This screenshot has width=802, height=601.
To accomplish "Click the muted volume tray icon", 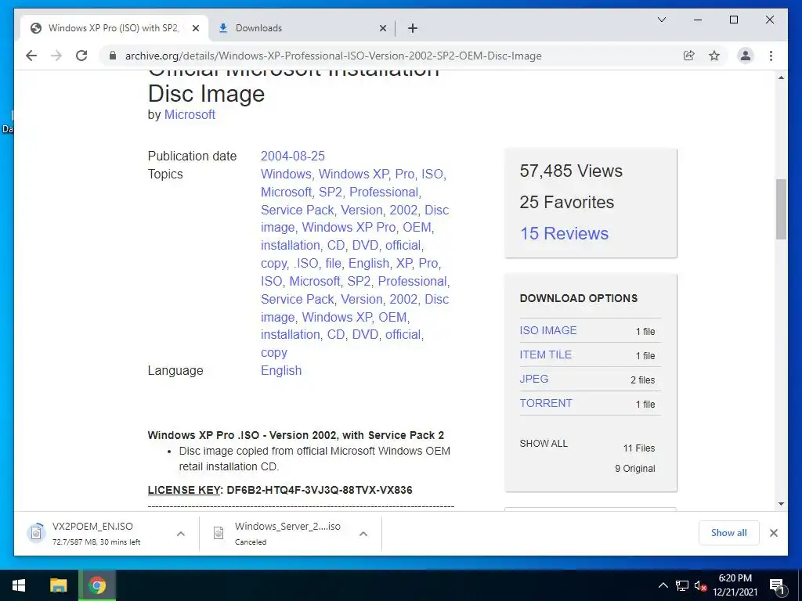I will tap(701, 585).
